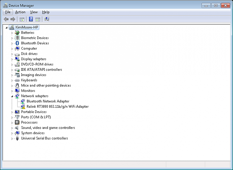The width and height of the screenshot is (233, 170).
Task: Click the Forward arrow toolbar icon
Action: click(x=13, y=19)
